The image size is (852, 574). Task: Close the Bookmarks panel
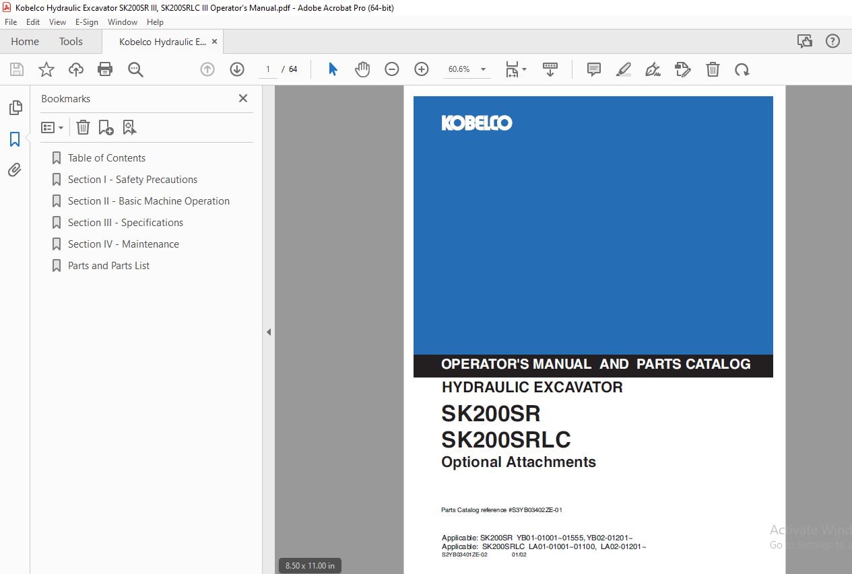(243, 98)
